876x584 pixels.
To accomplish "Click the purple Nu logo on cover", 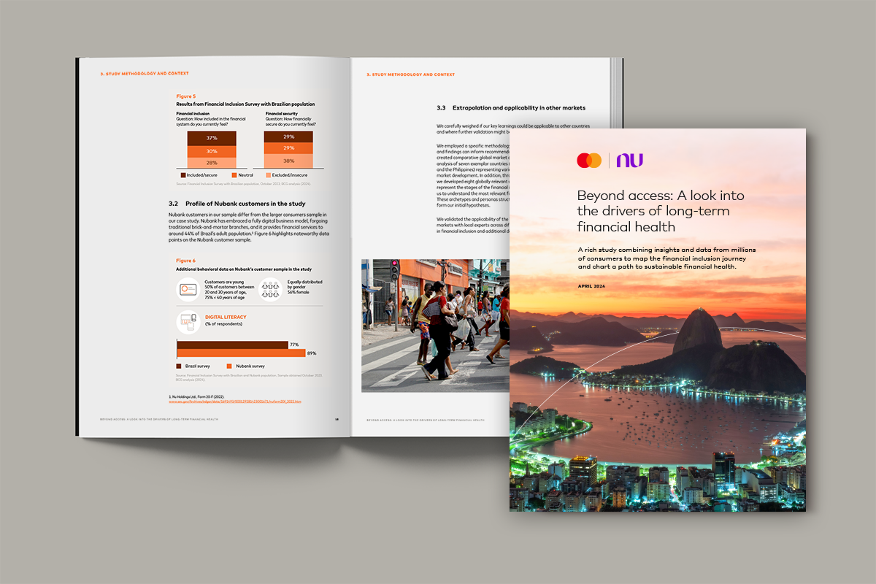I will tap(629, 161).
